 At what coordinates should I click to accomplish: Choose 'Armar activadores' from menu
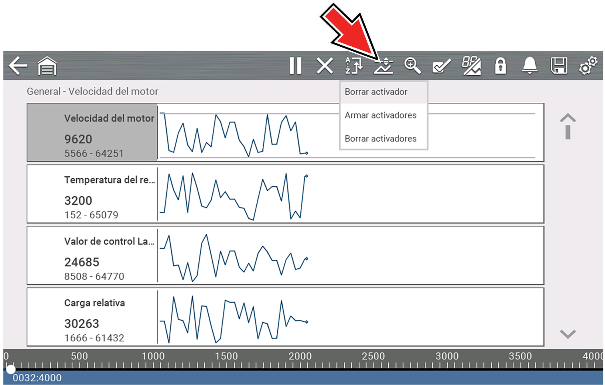[380, 115]
